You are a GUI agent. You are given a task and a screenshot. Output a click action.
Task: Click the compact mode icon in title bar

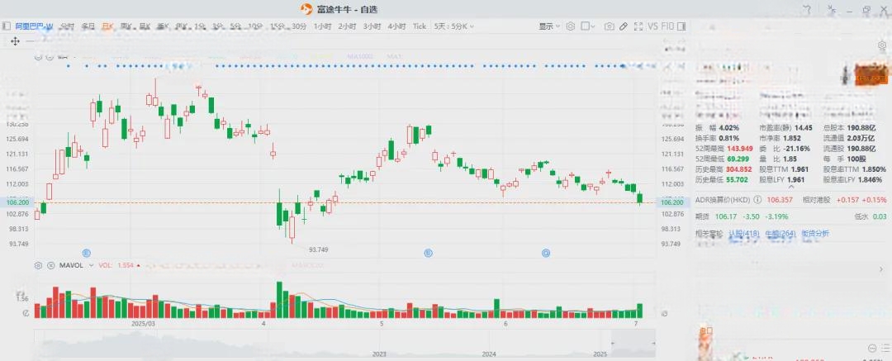click(833, 9)
